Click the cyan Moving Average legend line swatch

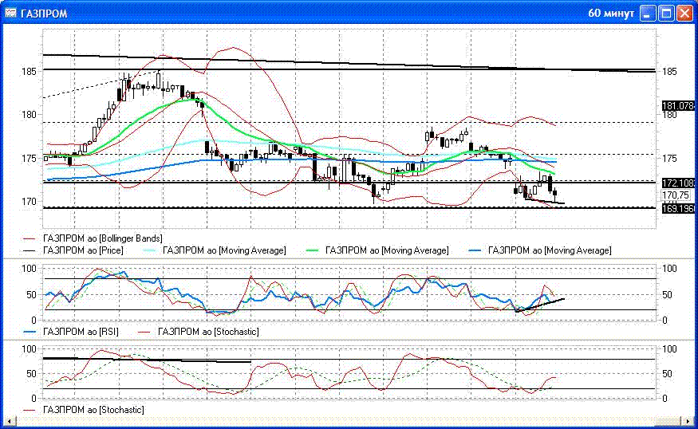tap(149, 251)
